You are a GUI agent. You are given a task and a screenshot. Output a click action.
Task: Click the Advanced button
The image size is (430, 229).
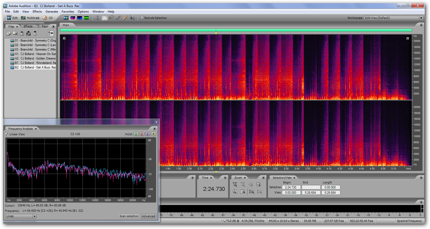[x=148, y=216]
